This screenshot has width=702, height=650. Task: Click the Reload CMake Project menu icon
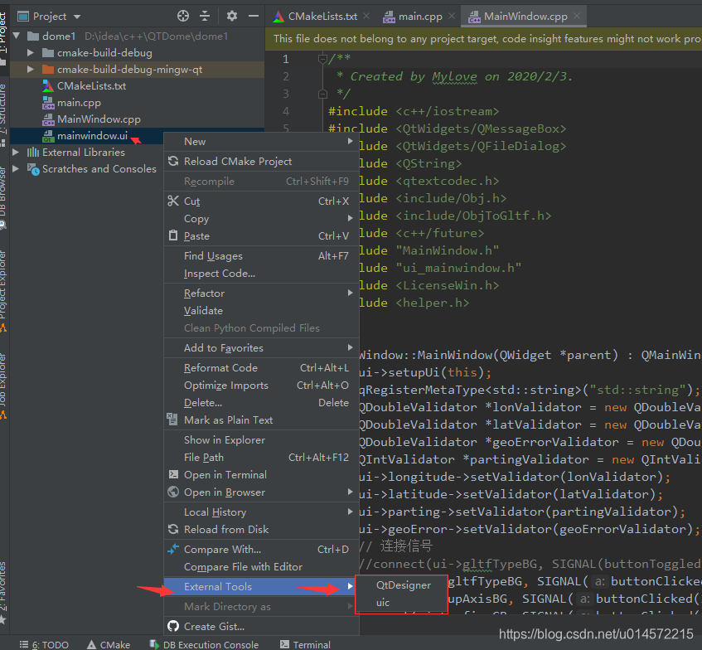pyautogui.click(x=173, y=161)
